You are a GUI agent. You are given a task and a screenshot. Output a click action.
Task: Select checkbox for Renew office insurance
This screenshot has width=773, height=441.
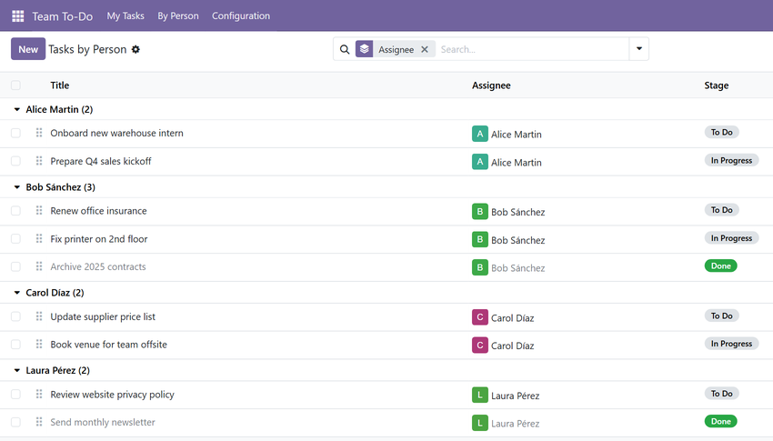click(x=15, y=211)
